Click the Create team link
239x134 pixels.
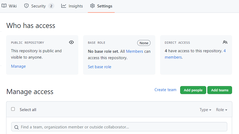pos(165,90)
